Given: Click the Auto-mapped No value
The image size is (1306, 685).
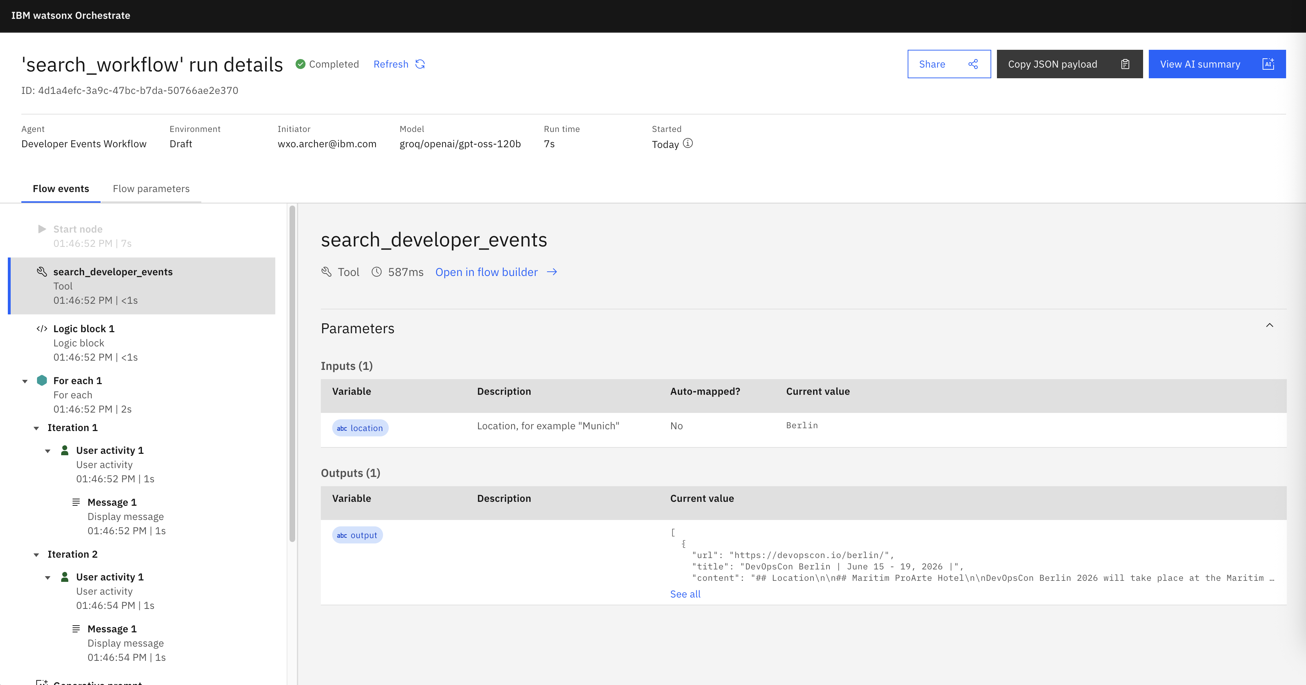Looking at the screenshot, I should [x=676, y=426].
